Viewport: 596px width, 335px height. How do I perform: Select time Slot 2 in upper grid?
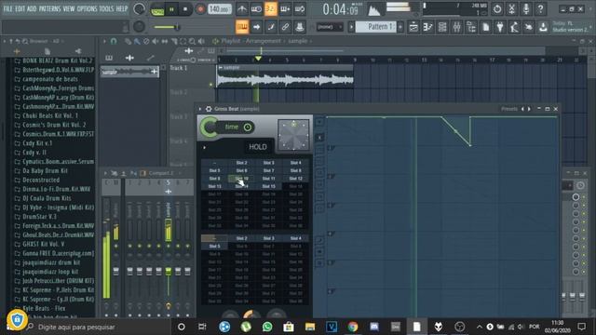[x=241, y=163]
